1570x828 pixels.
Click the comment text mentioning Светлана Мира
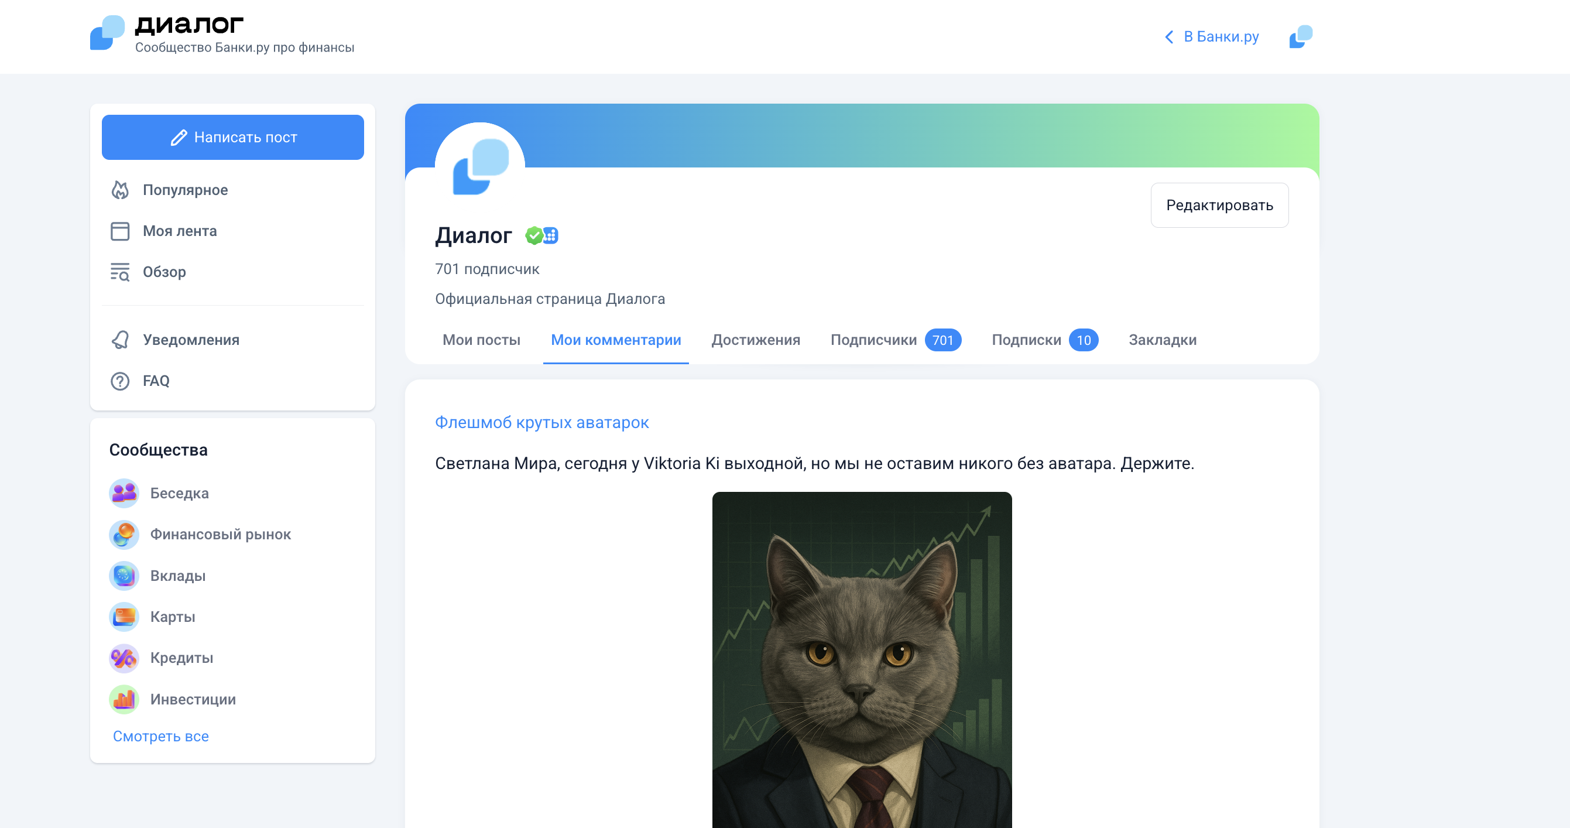point(814,464)
